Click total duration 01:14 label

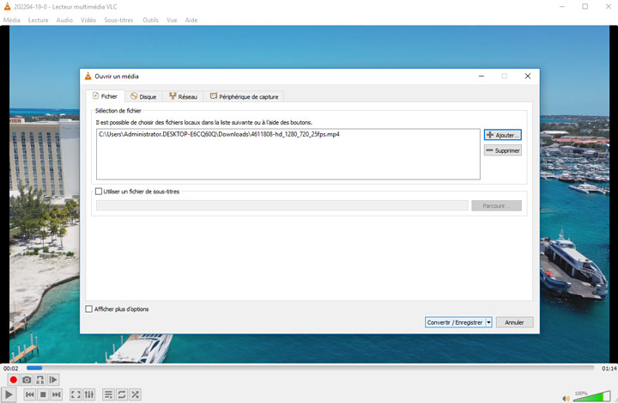pyautogui.click(x=609, y=369)
